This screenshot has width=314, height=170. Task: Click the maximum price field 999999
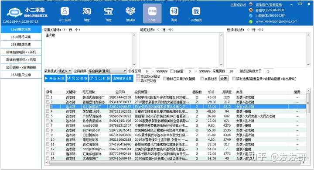pyautogui.click(x=162, y=71)
